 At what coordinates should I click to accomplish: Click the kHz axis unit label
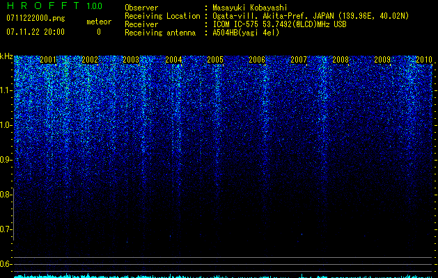[x=6, y=56]
